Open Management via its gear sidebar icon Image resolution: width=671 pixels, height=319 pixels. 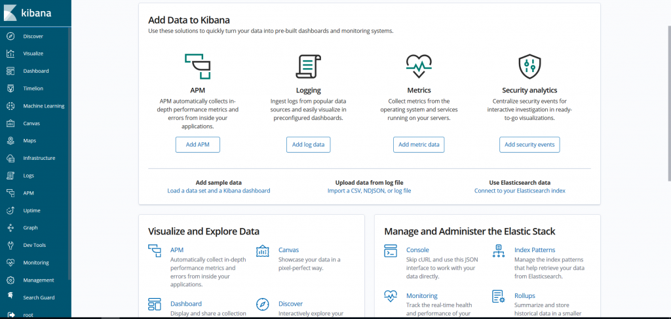click(10, 280)
